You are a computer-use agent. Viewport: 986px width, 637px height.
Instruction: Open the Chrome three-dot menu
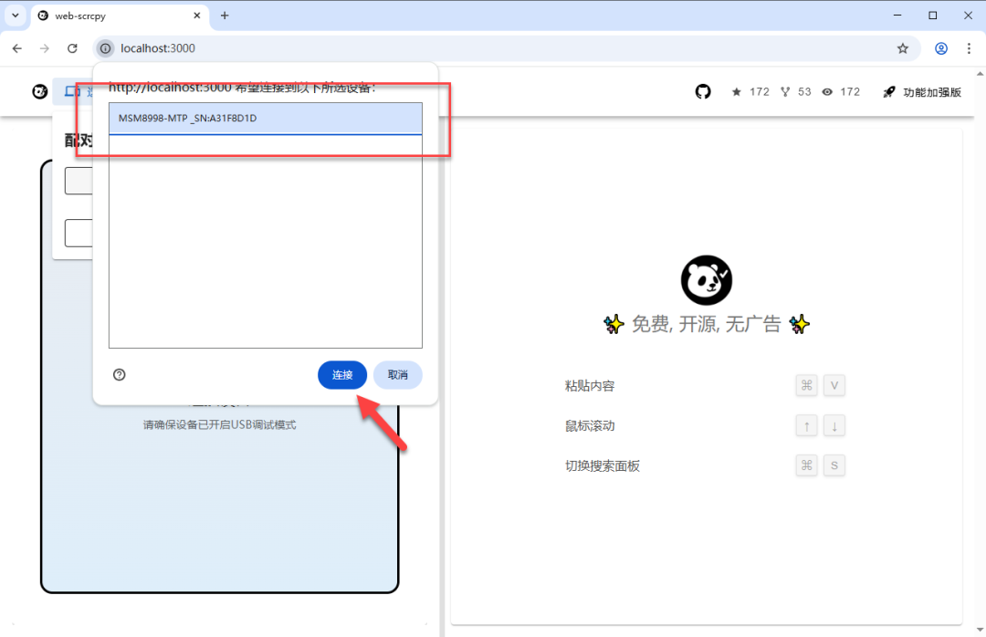[969, 48]
